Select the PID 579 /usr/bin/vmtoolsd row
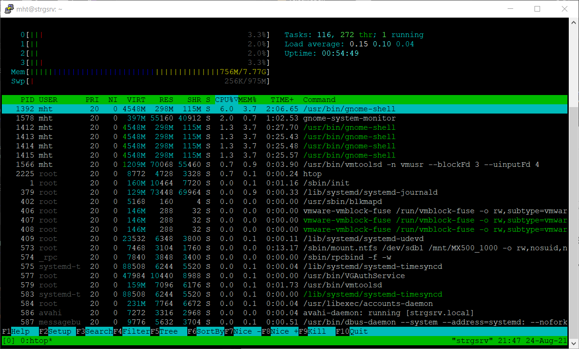The width and height of the screenshot is (579, 349). 285,285
